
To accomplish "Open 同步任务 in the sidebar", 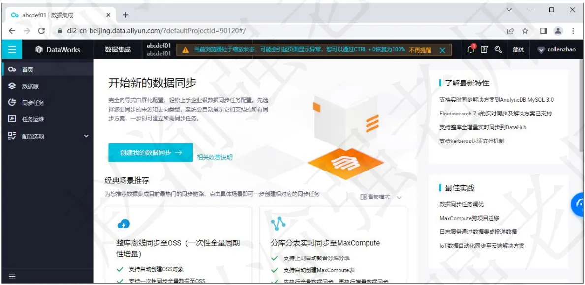I will [x=48, y=103].
